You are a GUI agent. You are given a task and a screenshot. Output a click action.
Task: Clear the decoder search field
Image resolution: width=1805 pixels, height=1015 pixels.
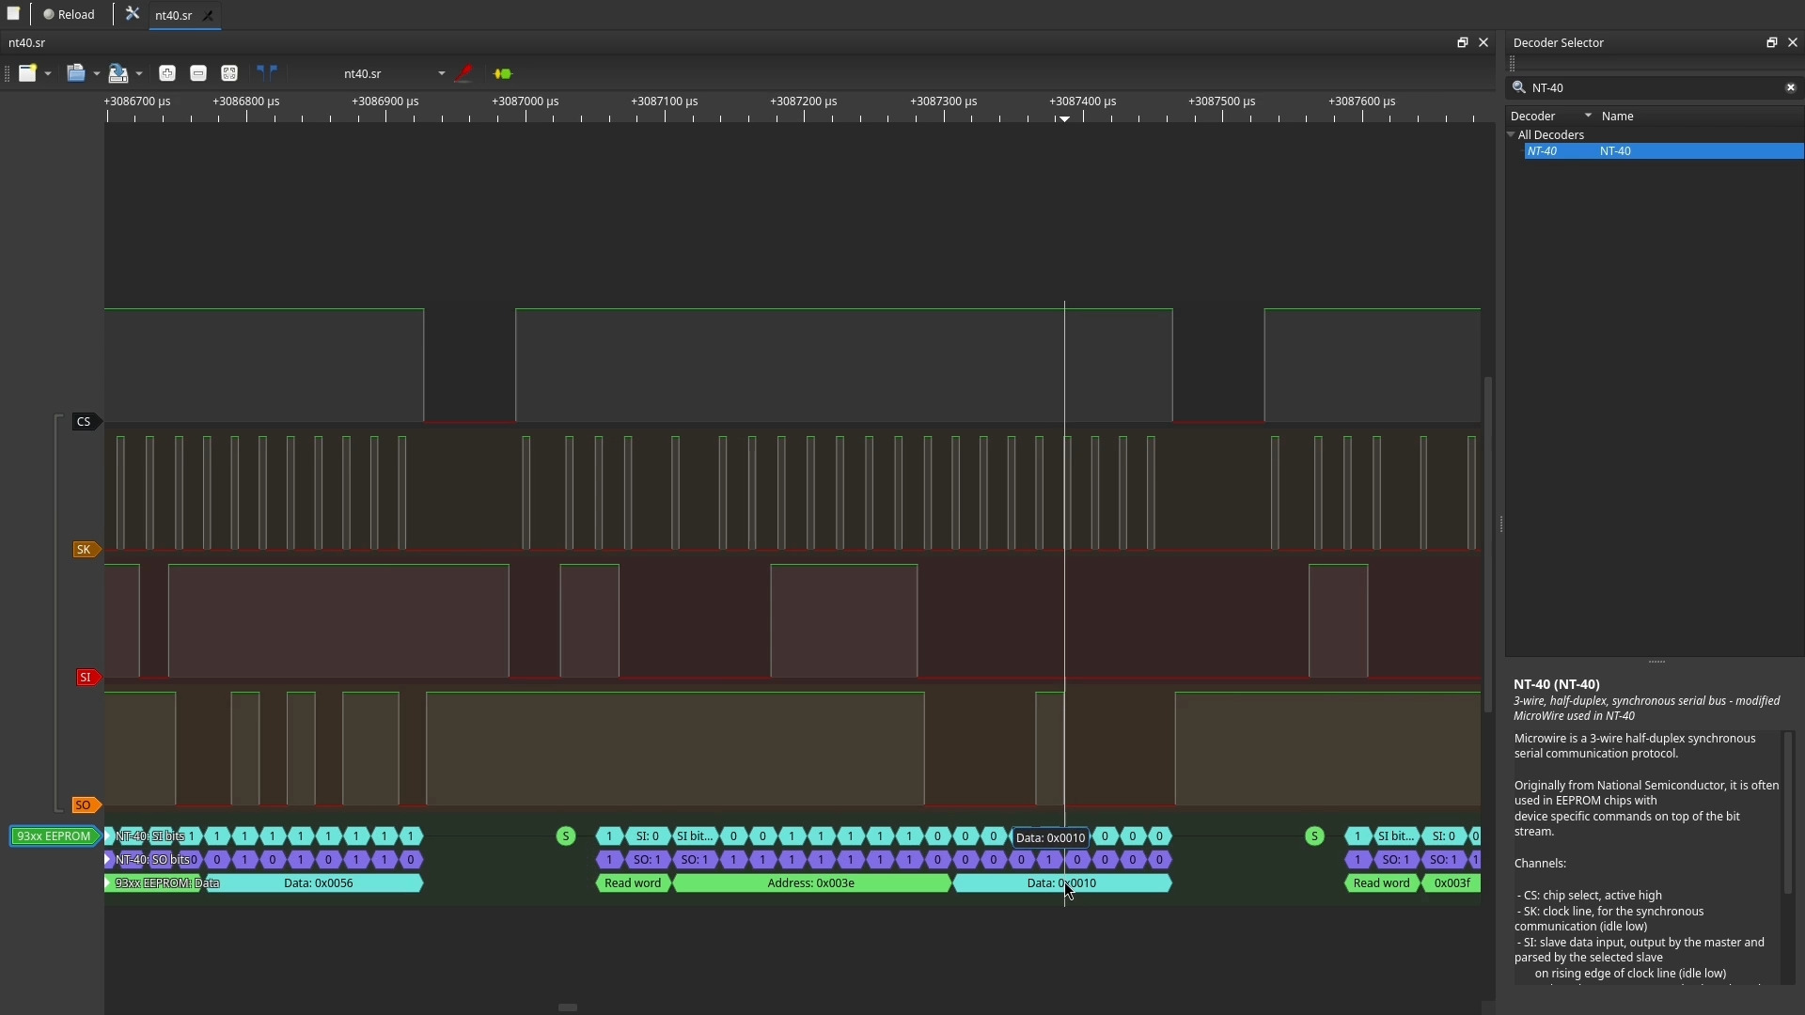(x=1790, y=87)
